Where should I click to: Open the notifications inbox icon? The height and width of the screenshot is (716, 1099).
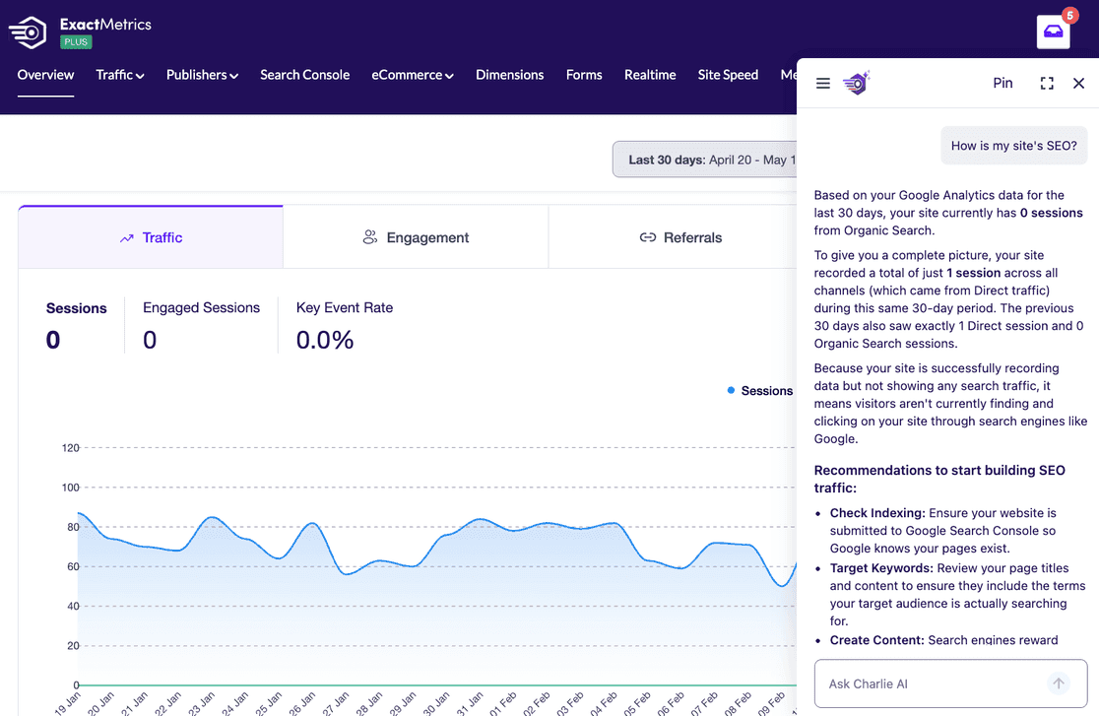1053,32
